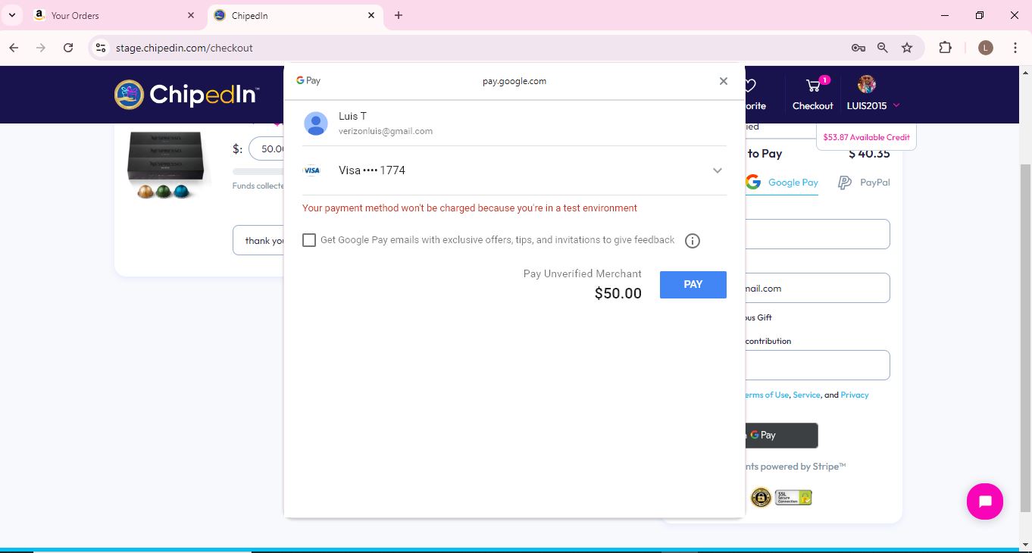Screen dimensions: 1032x553
Task: Go back to the previous page
Action: pyautogui.click(x=14, y=48)
